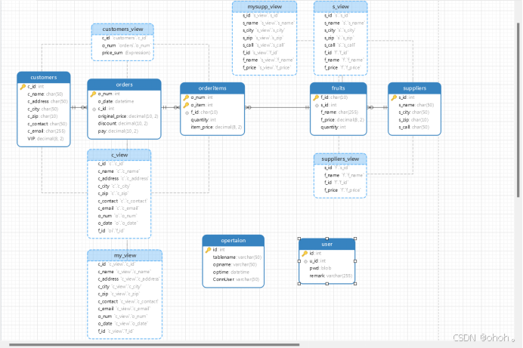The image size is (523, 348).
Task: Select the fruits table header
Action: [339, 88]
